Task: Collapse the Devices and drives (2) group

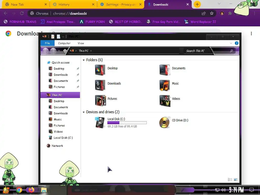Action: coord(84,112)
